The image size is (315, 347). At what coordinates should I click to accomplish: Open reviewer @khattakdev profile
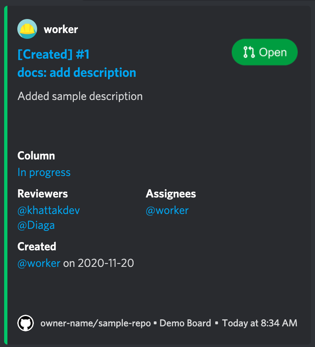click(x=49, y=210)
